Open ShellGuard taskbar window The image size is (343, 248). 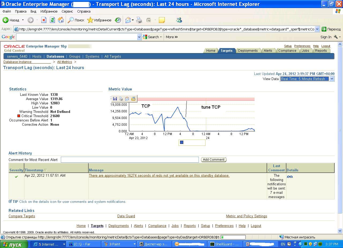225,244
